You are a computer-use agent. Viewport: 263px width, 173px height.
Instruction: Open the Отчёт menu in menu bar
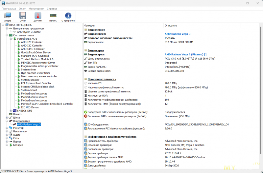tap(22, 9)
